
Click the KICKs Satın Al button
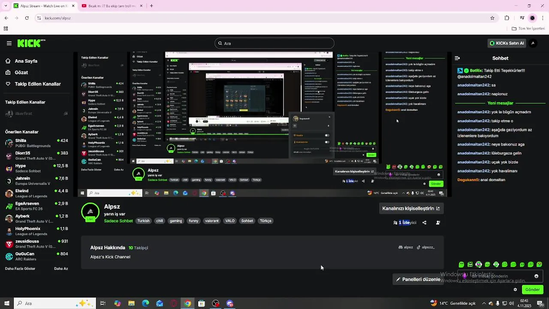(507, 43)
